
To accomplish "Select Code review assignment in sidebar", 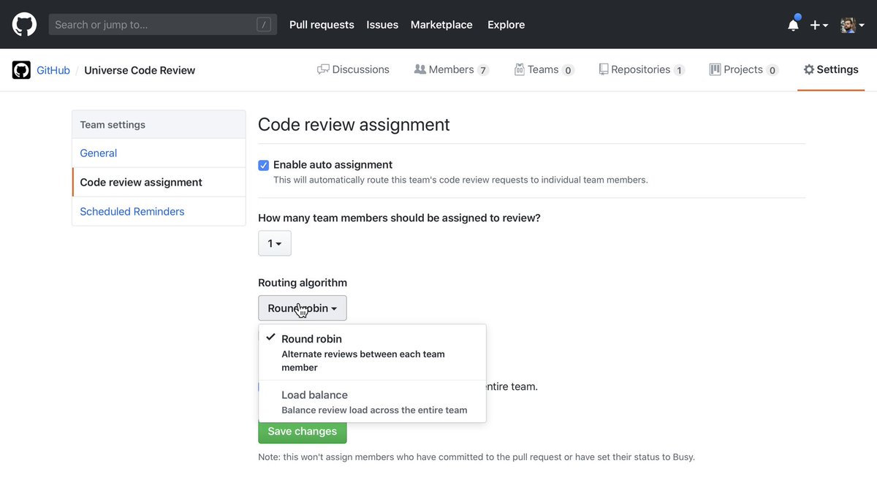I will pyautogui.click(x=159, y=183).
